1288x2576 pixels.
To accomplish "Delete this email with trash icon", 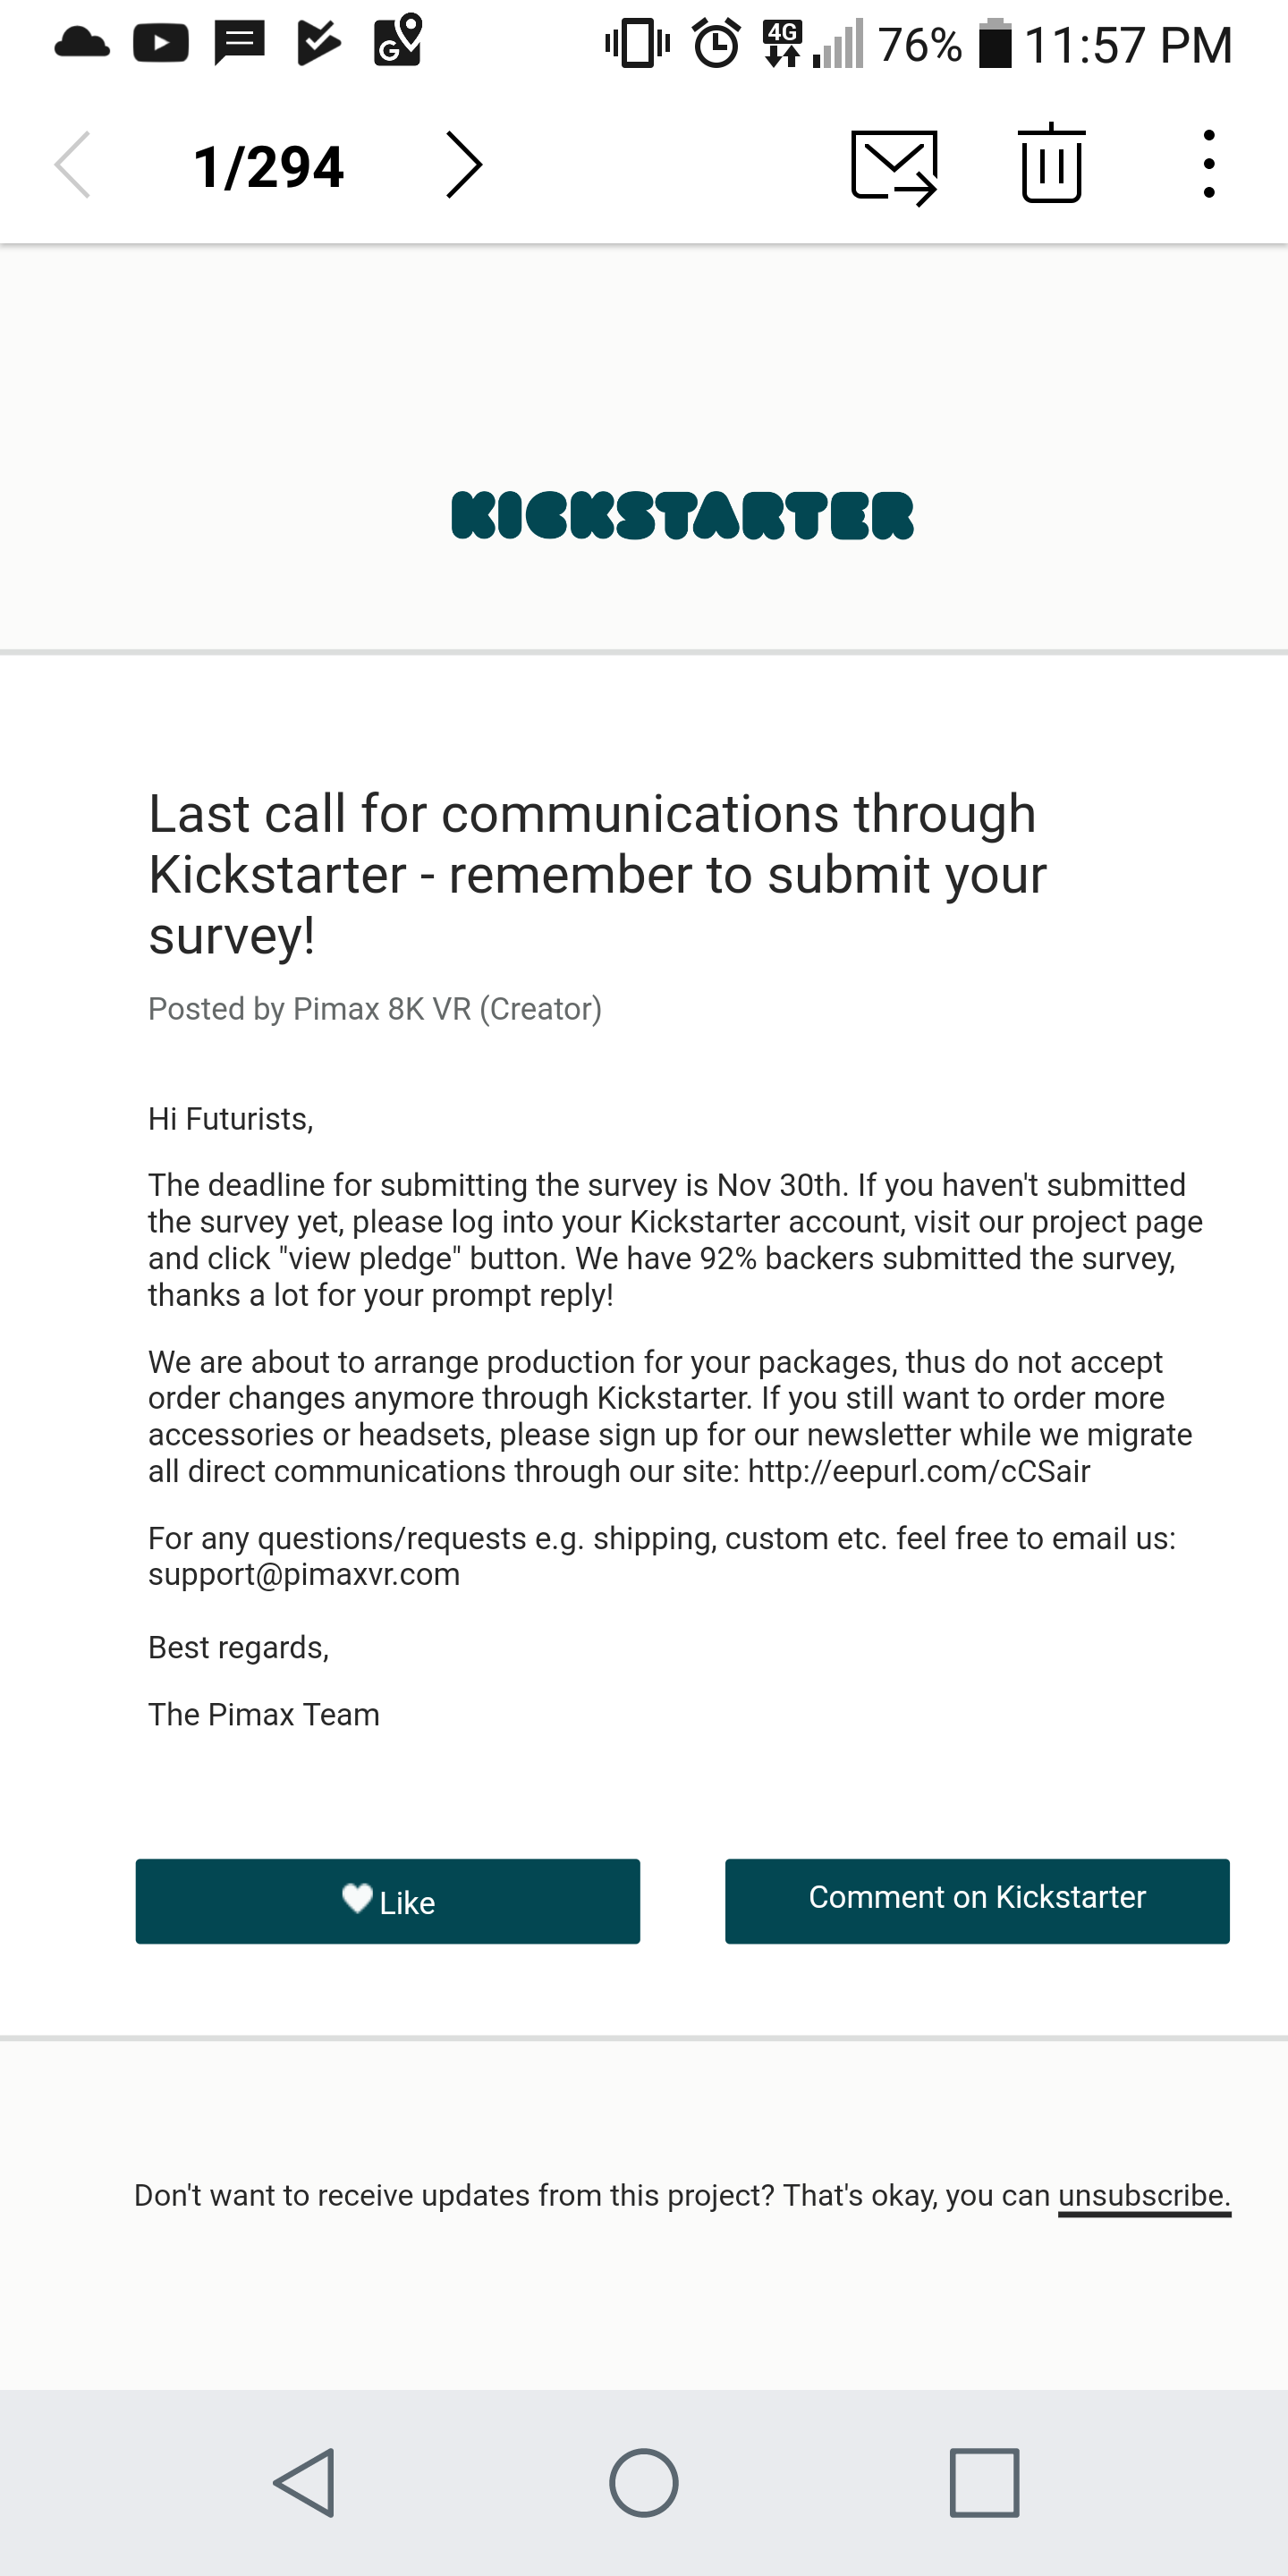I will pyautogui.click(x=1051, y=163).
